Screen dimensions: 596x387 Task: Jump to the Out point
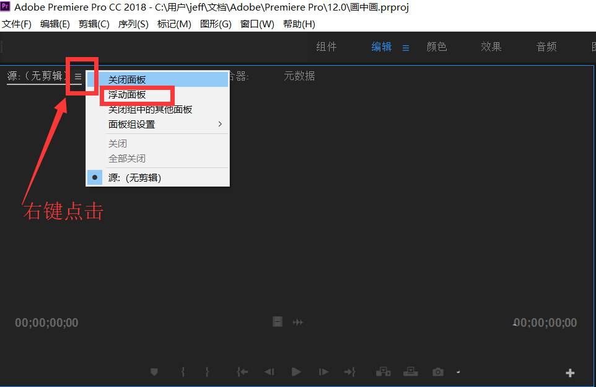pyautogui.click(x=349, y=372)
